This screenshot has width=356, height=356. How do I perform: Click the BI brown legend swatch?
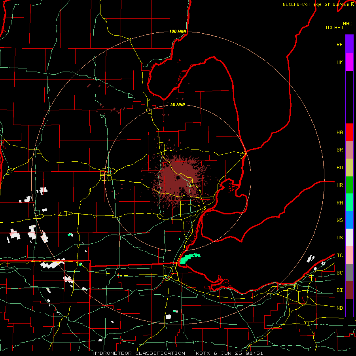tap(349, 290)
